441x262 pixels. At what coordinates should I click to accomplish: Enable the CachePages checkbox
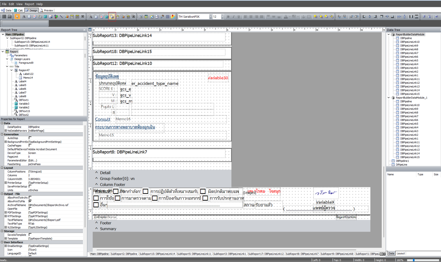pos(30,146)
